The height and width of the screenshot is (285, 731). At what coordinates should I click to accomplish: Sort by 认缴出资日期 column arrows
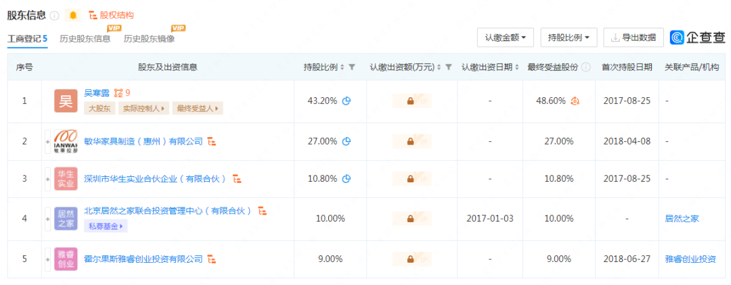point(517,68)
